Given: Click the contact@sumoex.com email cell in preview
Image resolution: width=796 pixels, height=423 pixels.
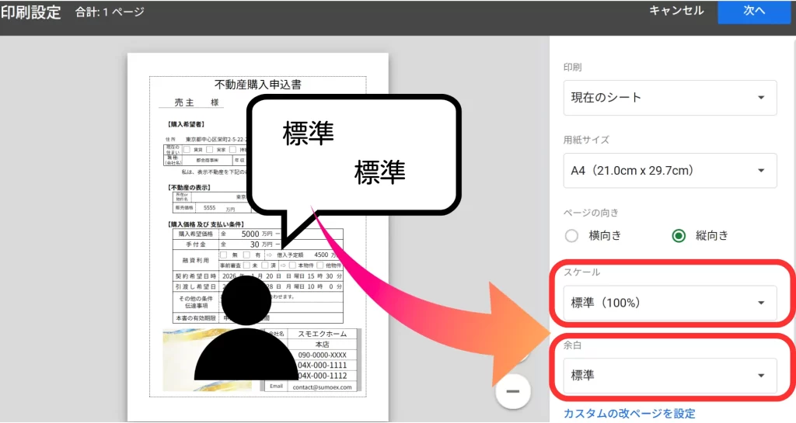Looking at the screenshot, I should point(322,387).
